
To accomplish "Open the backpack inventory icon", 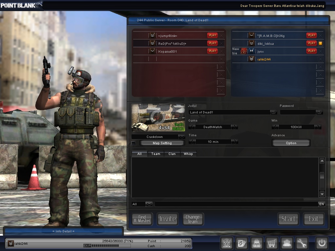I will [257, 243].
